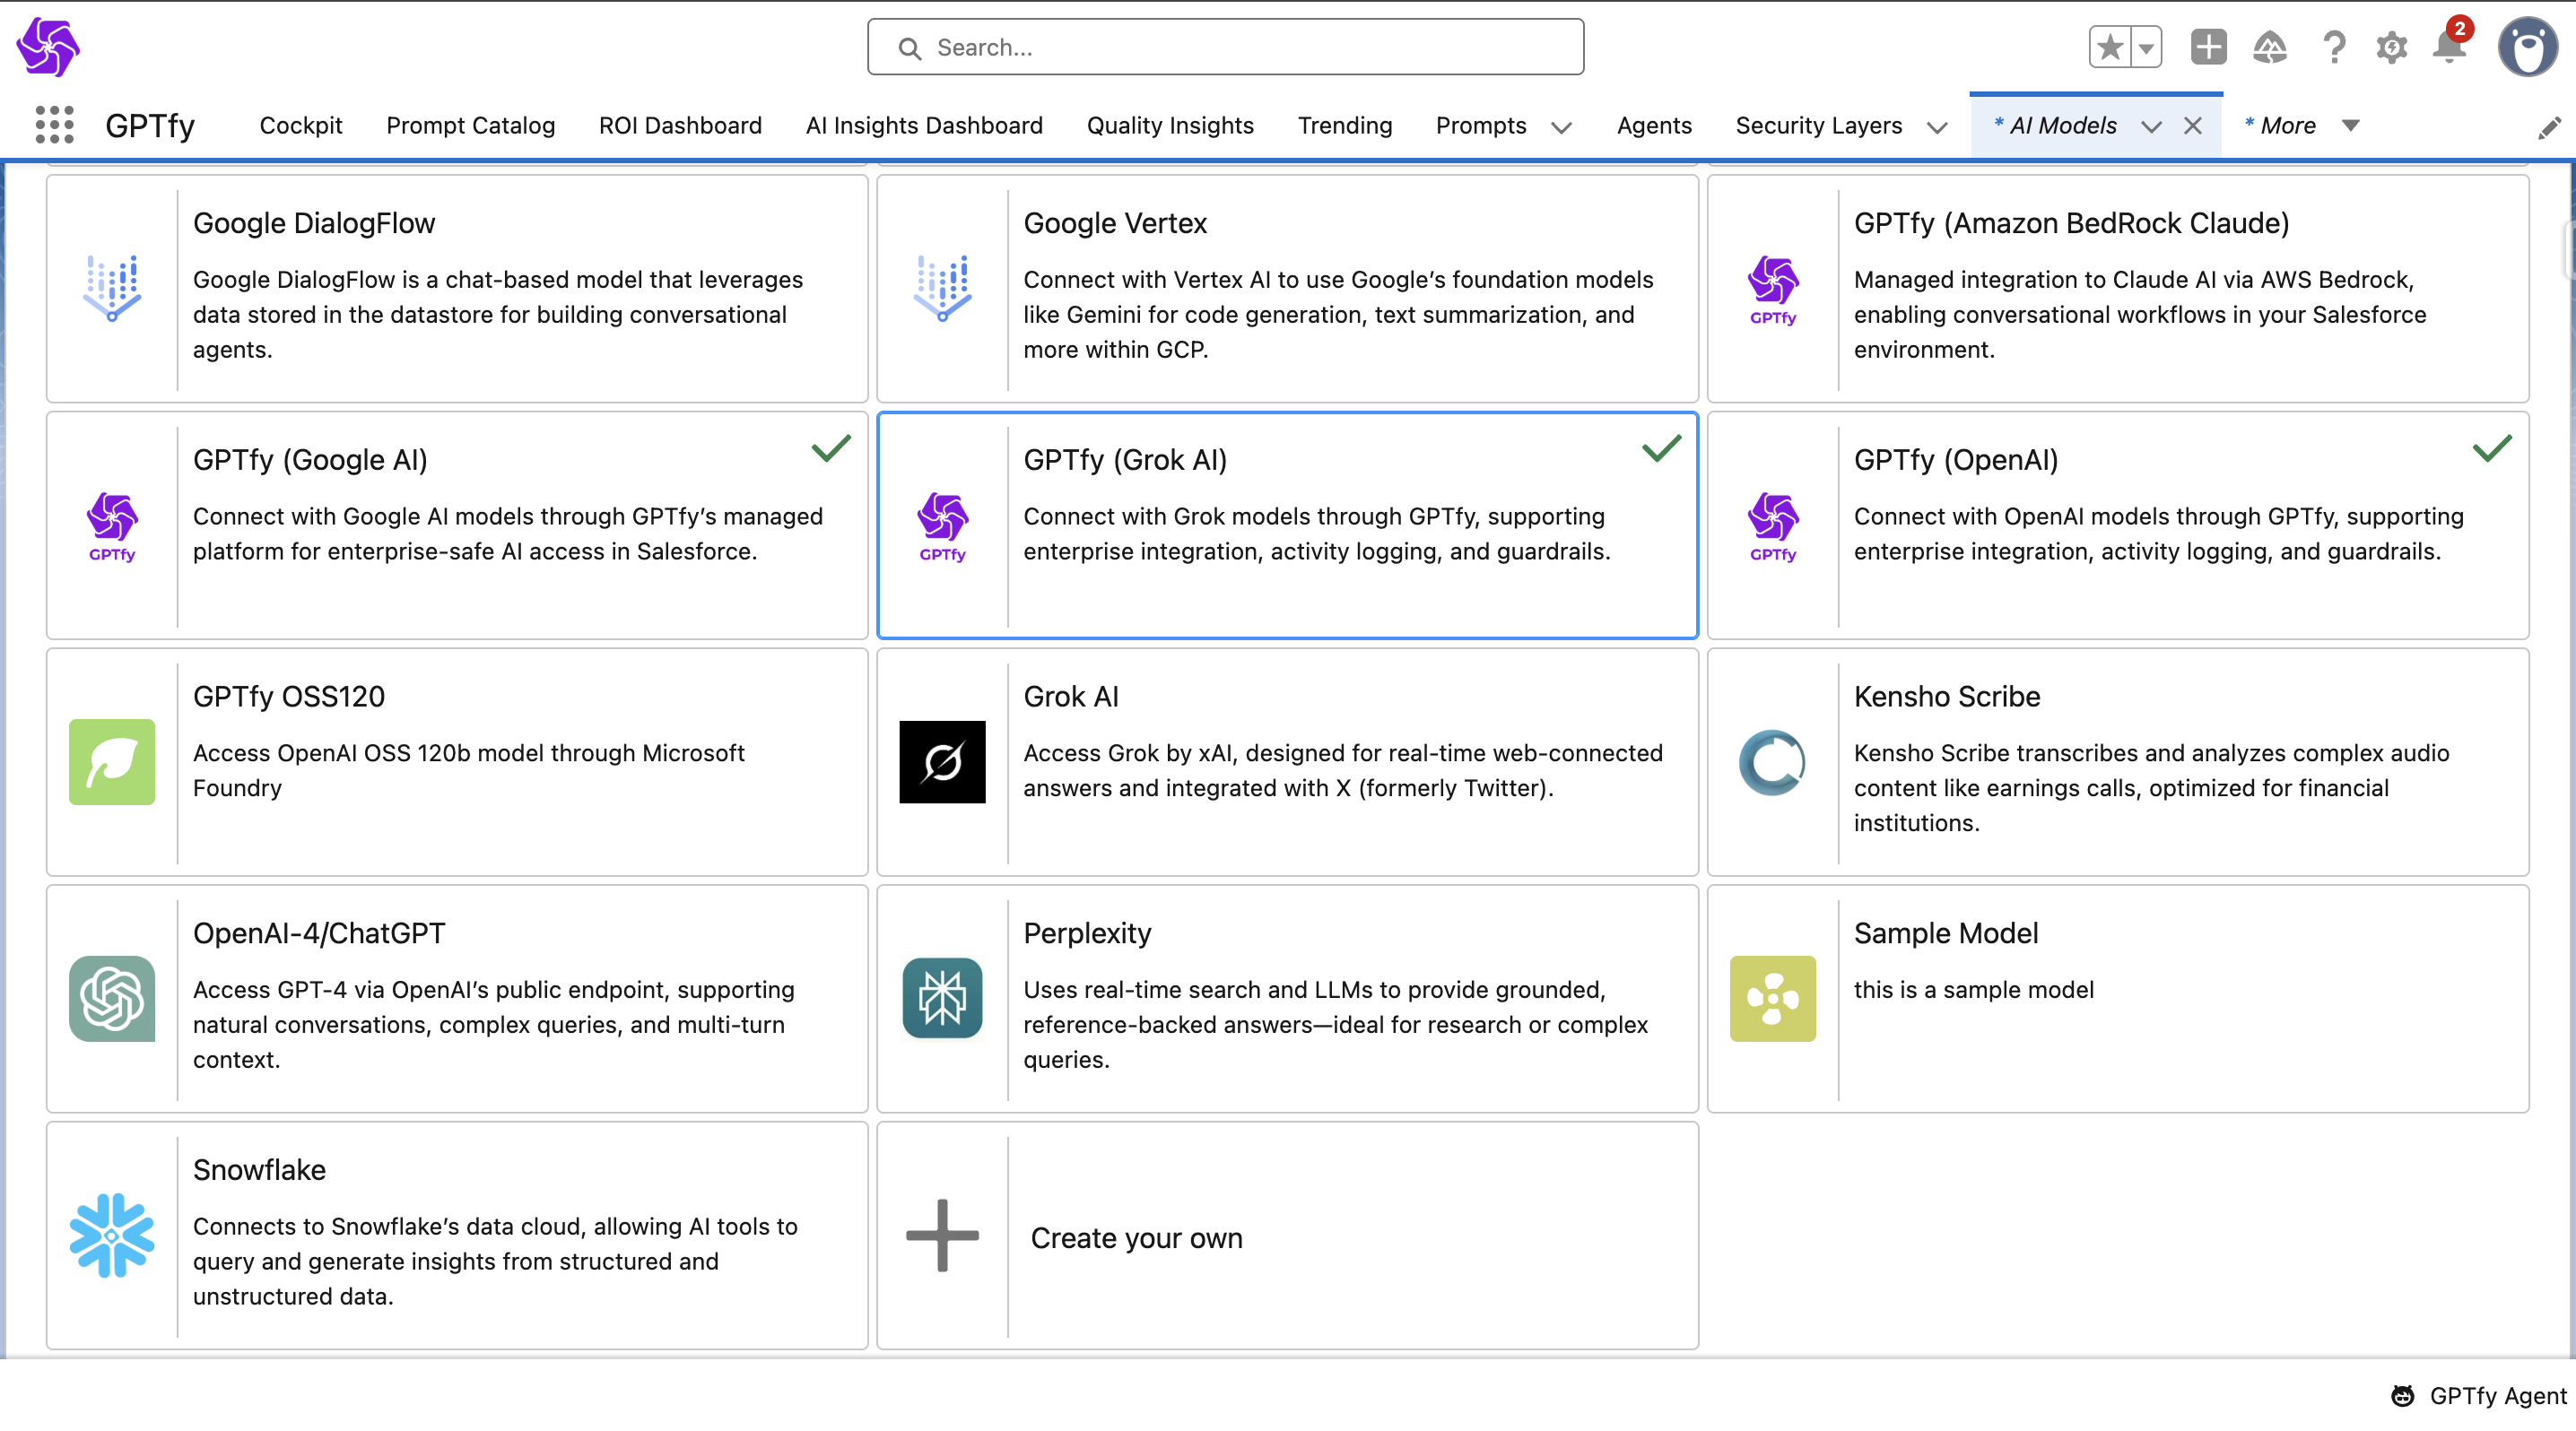Click inside the global Search field

pyautogui.click(x=1225, y=47)
